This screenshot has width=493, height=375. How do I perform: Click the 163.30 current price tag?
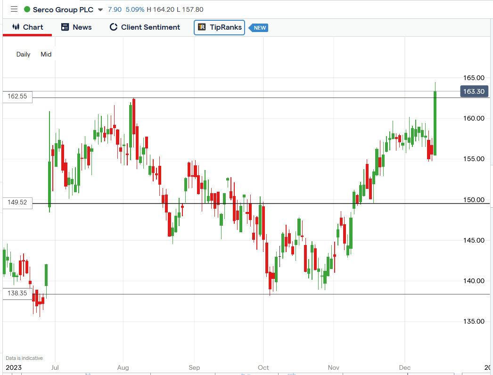point(474,91)
